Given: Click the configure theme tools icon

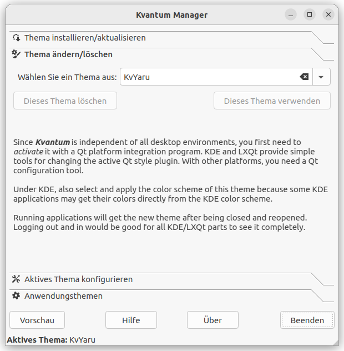Looking at the screenshot, I should click(x=16, y=279).
